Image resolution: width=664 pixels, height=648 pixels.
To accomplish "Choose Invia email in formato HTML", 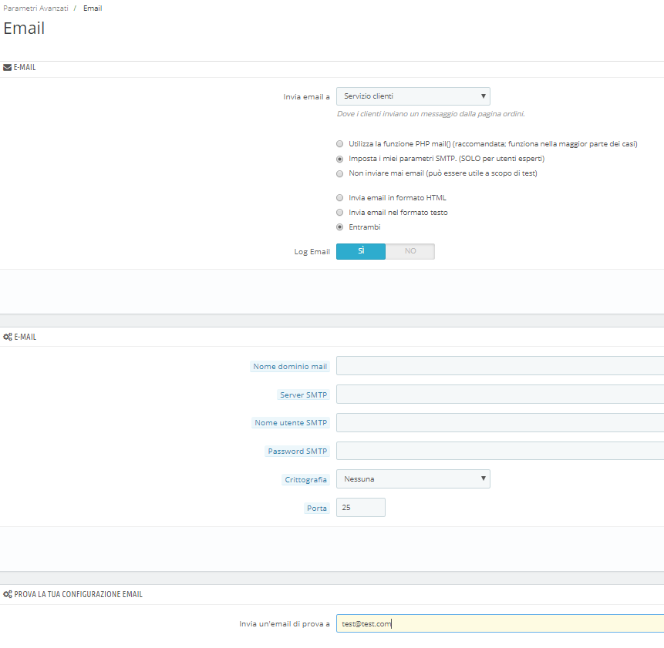I will tap(339, 198).
